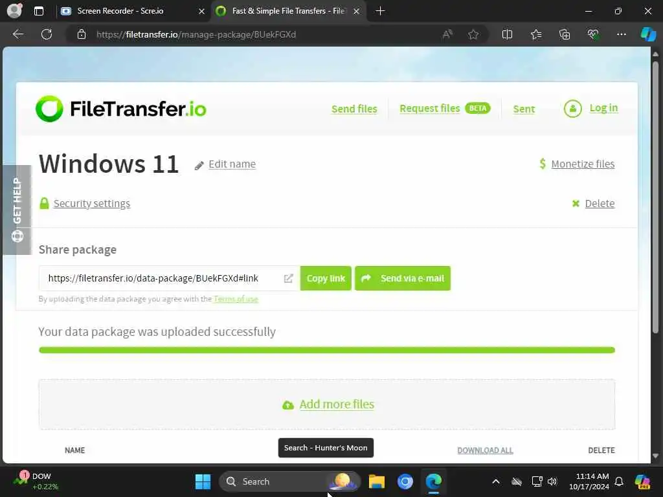Click Add more files link

point(337,404)
